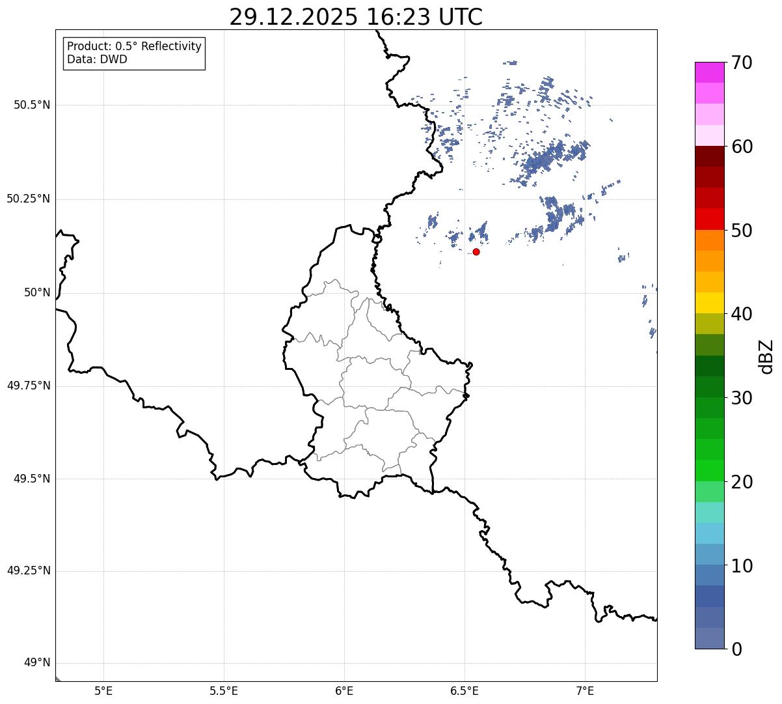This screenshot has height=704, width=782.
Task: Click the 'Data: DWD' text
Action: [97, 59]
